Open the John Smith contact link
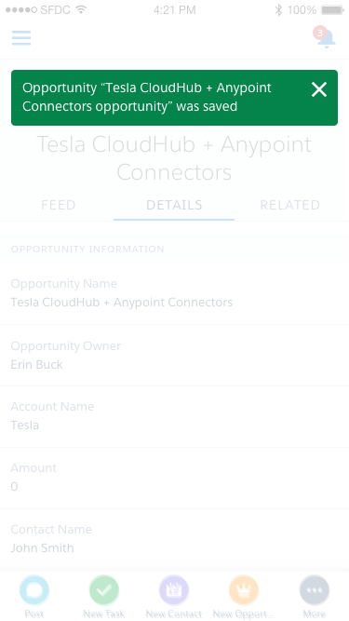This screenshot has width=349, height=621. (42, 548)
